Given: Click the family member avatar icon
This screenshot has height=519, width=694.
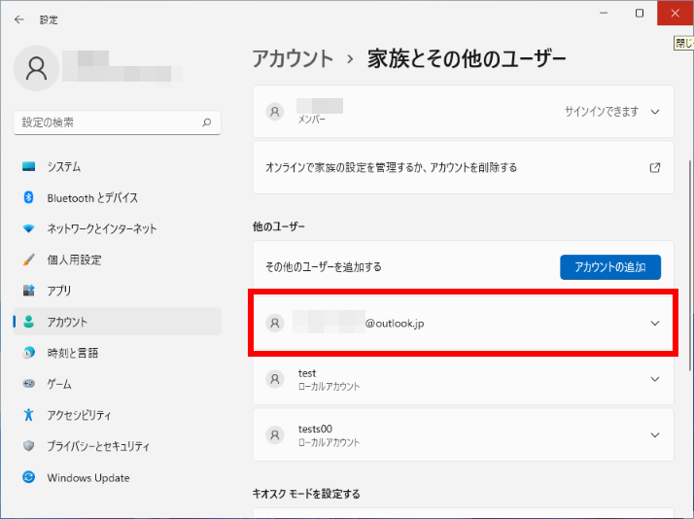Looking at the screenshot, I should coord(275,112).
